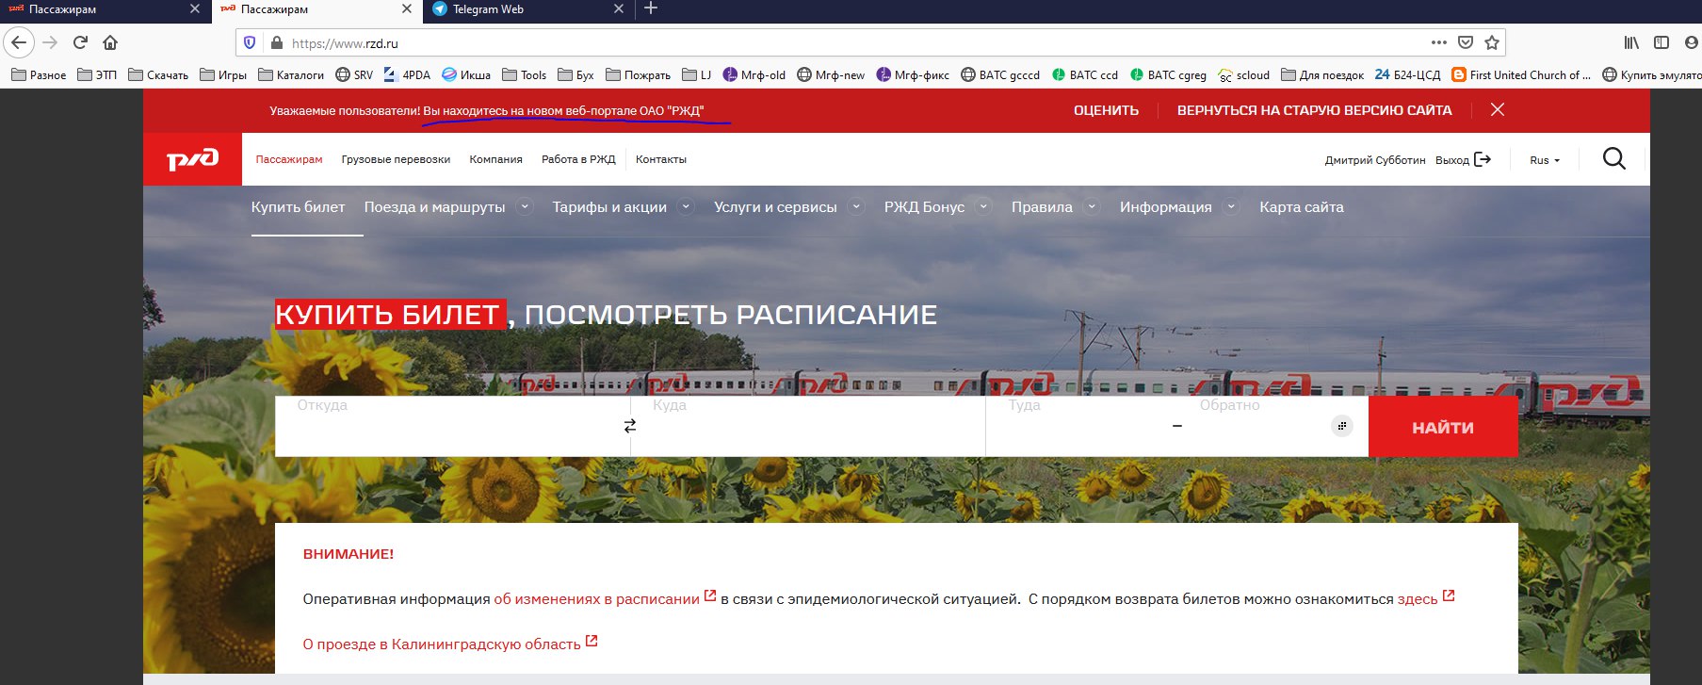1702x685 pixels.
Task: Bookmark this page with star icon
Action: (x=1492, y=42)
